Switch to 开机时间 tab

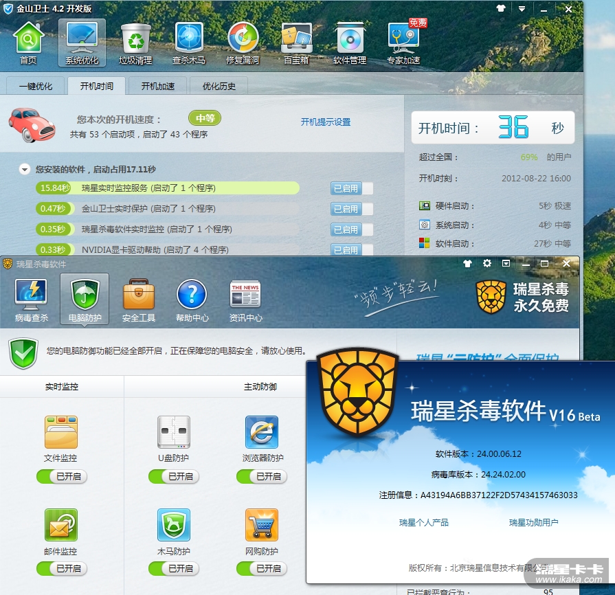(96, 86)
